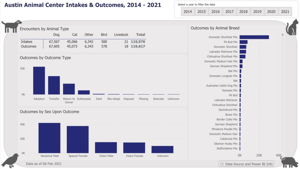Toggle the 2014 year filter
Screen dimensions: 300x169
point(188,11)
